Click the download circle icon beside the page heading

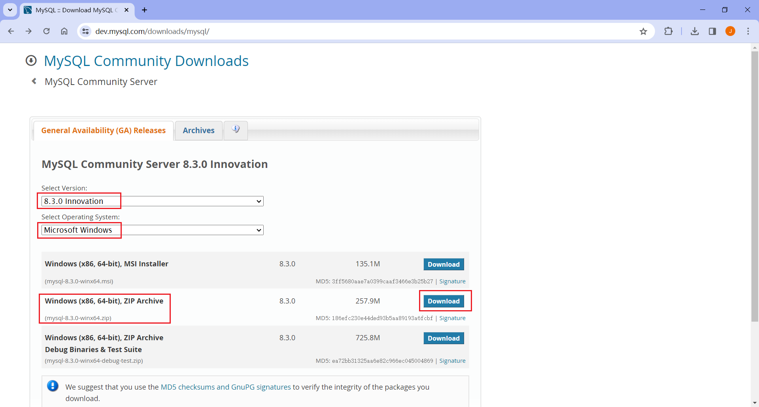click(x=31, y=60)
